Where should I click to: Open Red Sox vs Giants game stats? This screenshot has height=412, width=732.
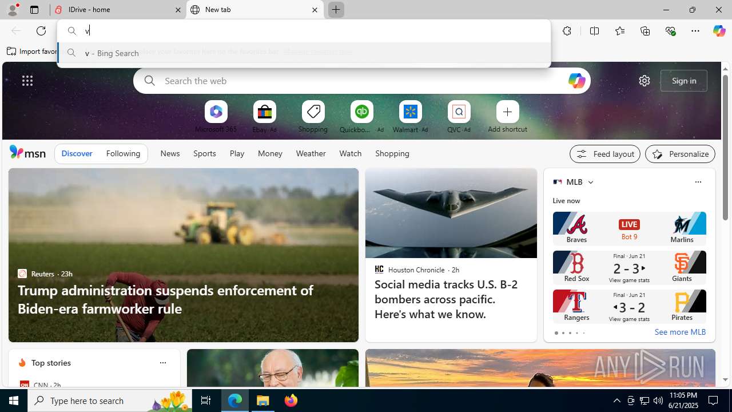(x=629, y=267)
